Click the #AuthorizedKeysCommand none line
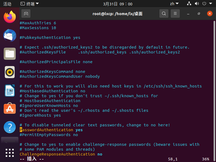The width and height of the screenshot is (216, 162). pyautogui.click(x=52, y=72)
